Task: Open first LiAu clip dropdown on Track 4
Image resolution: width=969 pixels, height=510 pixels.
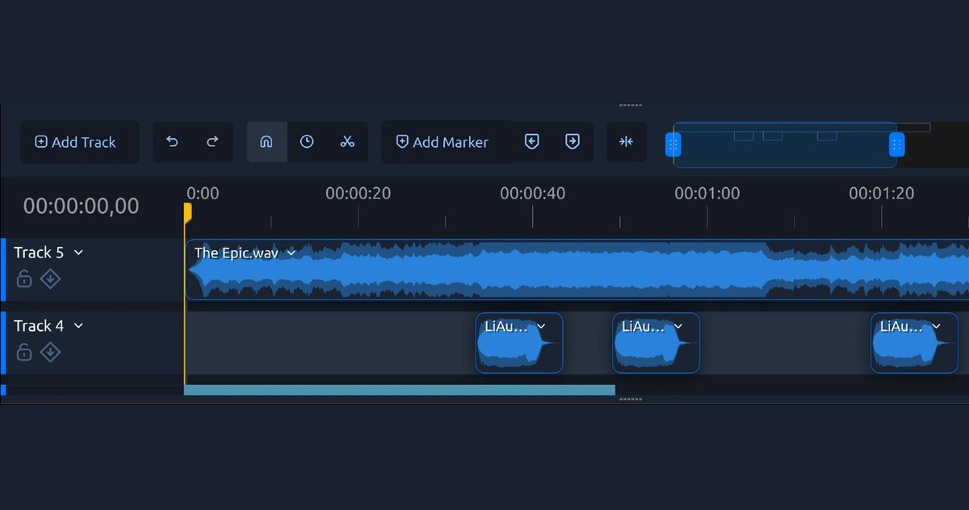Action: 541,327
